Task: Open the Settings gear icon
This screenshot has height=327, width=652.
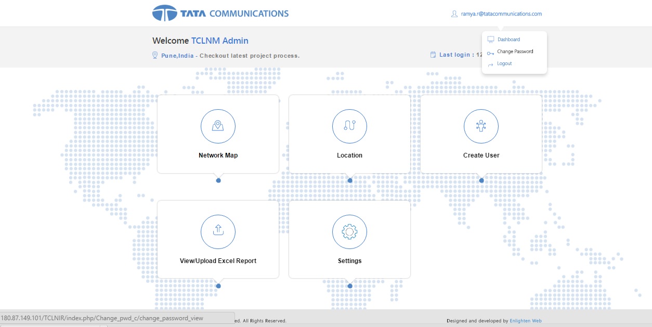Action: click(x=349, y=232)
